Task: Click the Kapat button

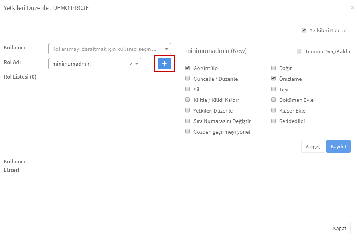Action: tap(340, 228)
